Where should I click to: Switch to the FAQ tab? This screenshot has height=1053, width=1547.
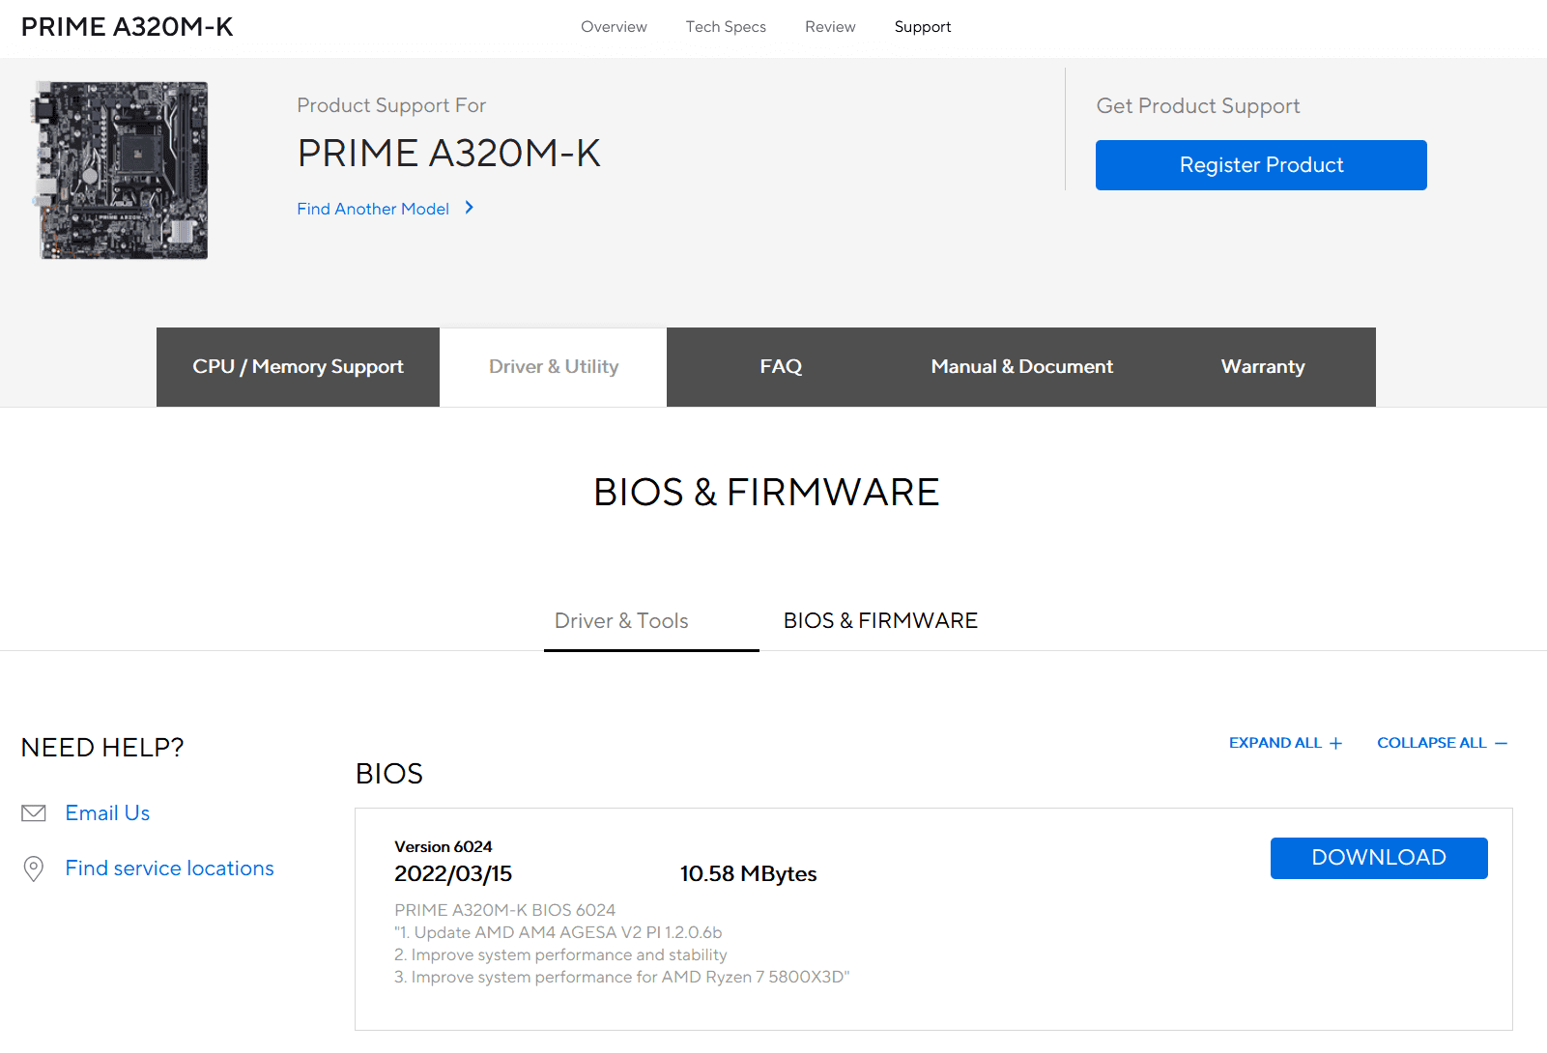point(781,367)
